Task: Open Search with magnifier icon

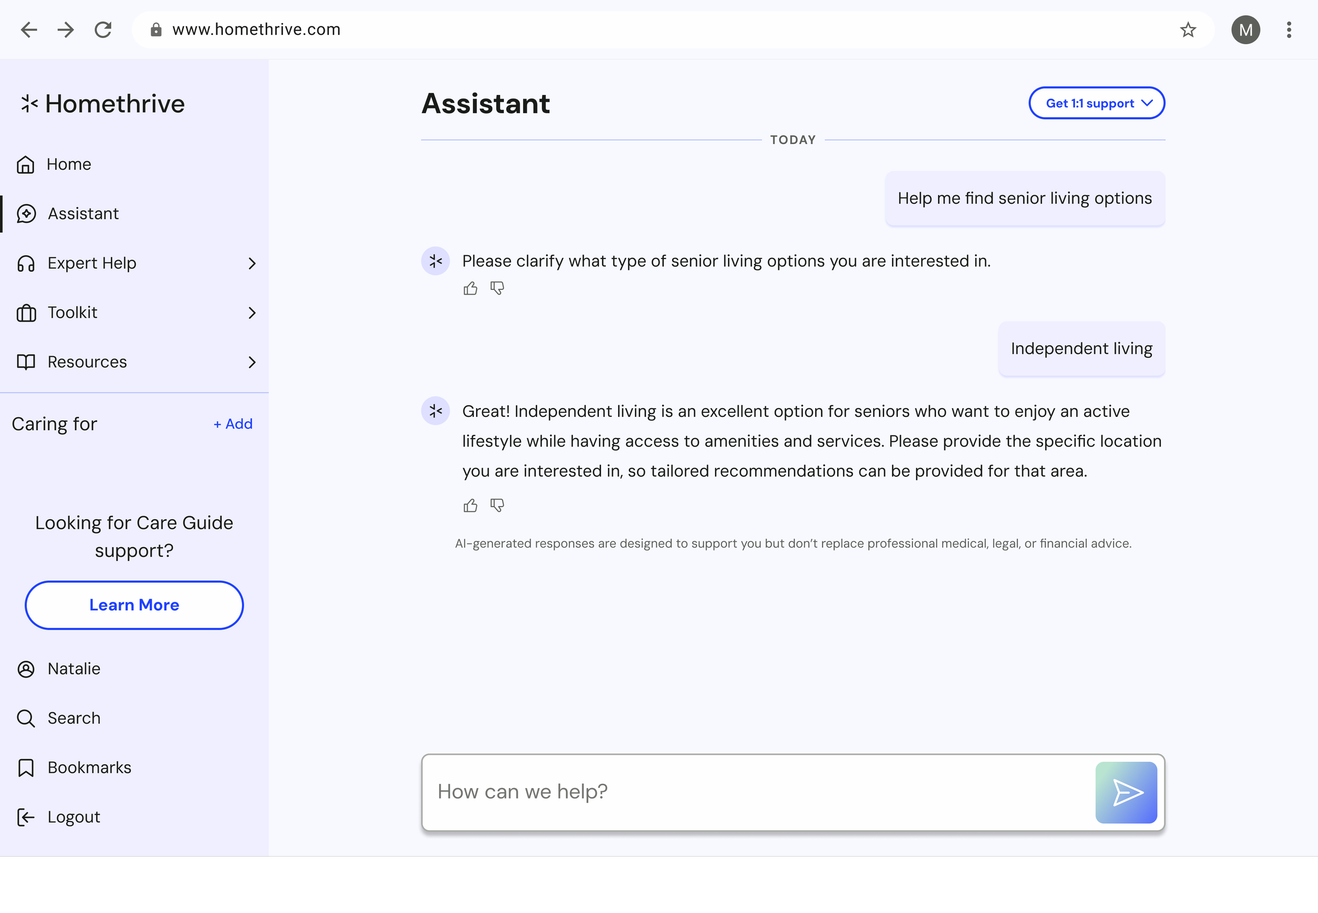Action: tap(26, 718)
